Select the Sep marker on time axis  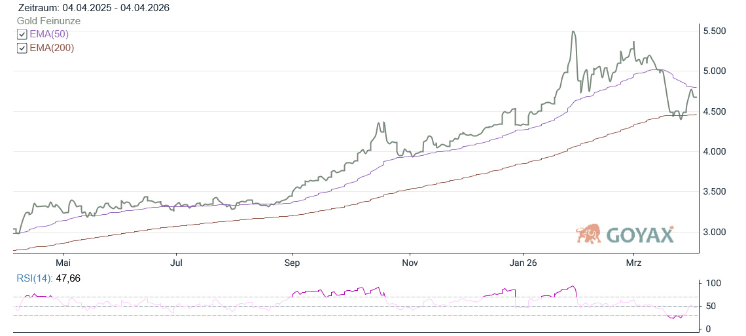click(292, 263)
